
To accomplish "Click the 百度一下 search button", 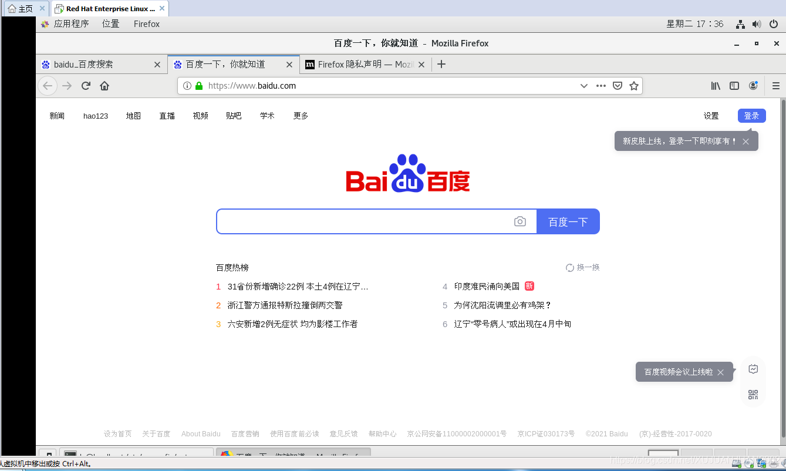I will 568,221.
